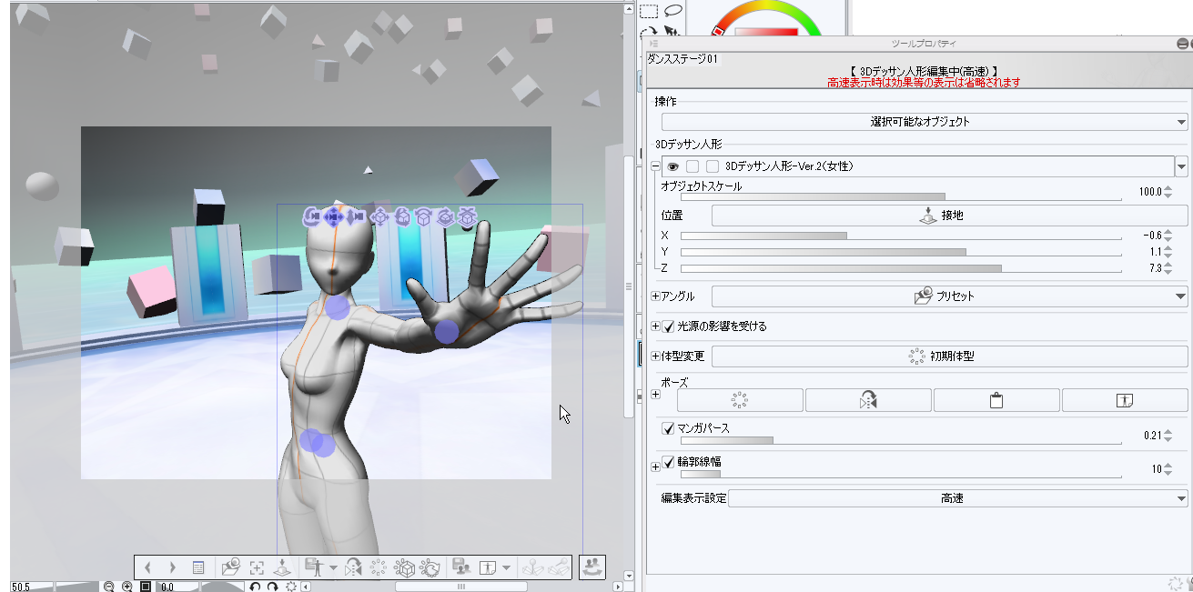Click reset model scale icon in launcher
1193x592 pixels.
[405, 567]
